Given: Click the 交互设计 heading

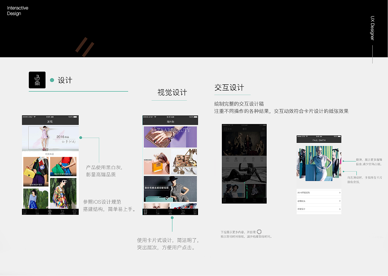Looking at the screenshot, I should 229,88.
